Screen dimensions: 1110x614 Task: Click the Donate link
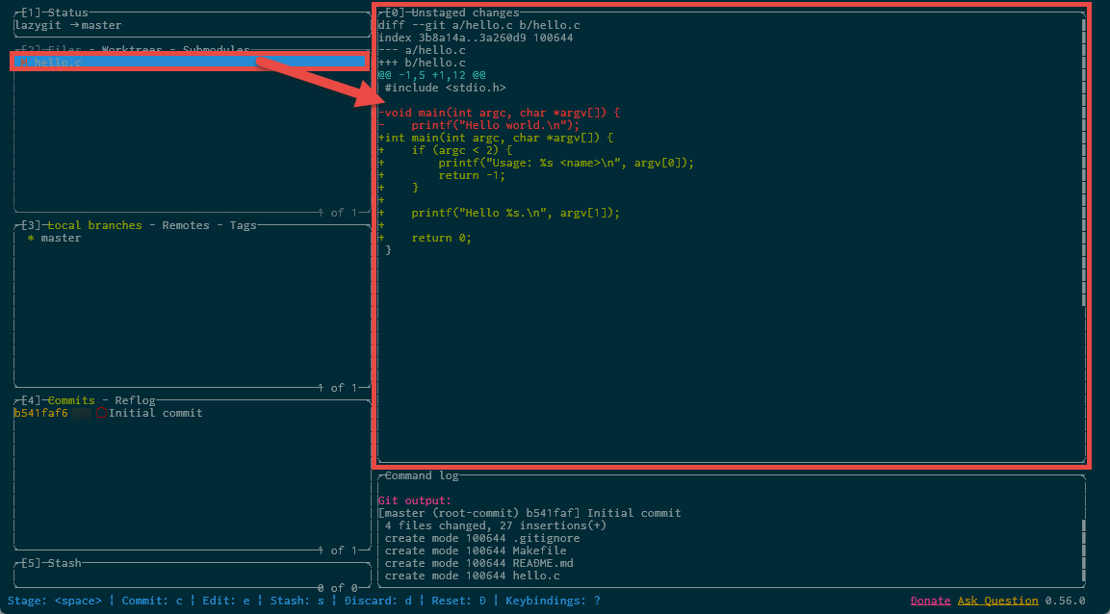[x=930, y=601]
